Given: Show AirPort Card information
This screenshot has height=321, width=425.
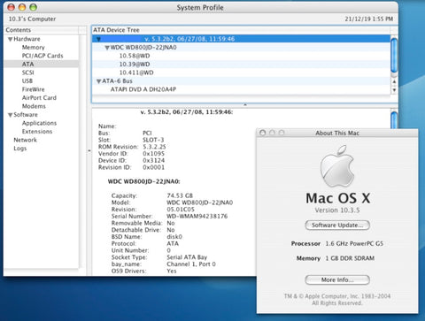Looking at the screenshot, I should tap(39, 98).
